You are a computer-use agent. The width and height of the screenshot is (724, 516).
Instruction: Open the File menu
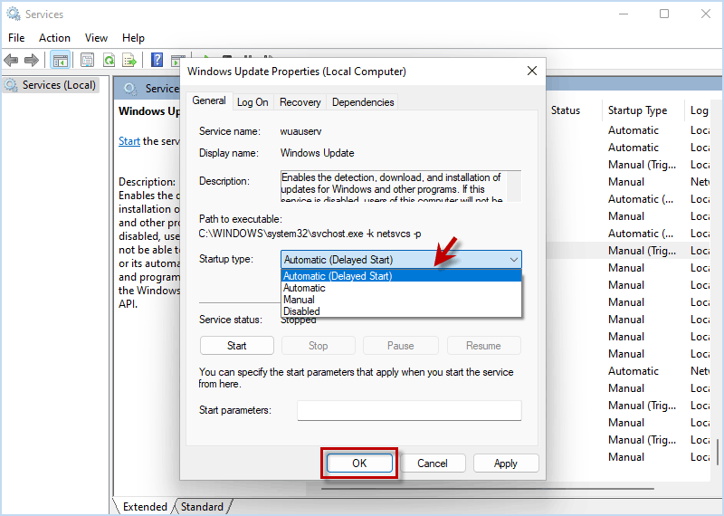[x=16, y=38]
